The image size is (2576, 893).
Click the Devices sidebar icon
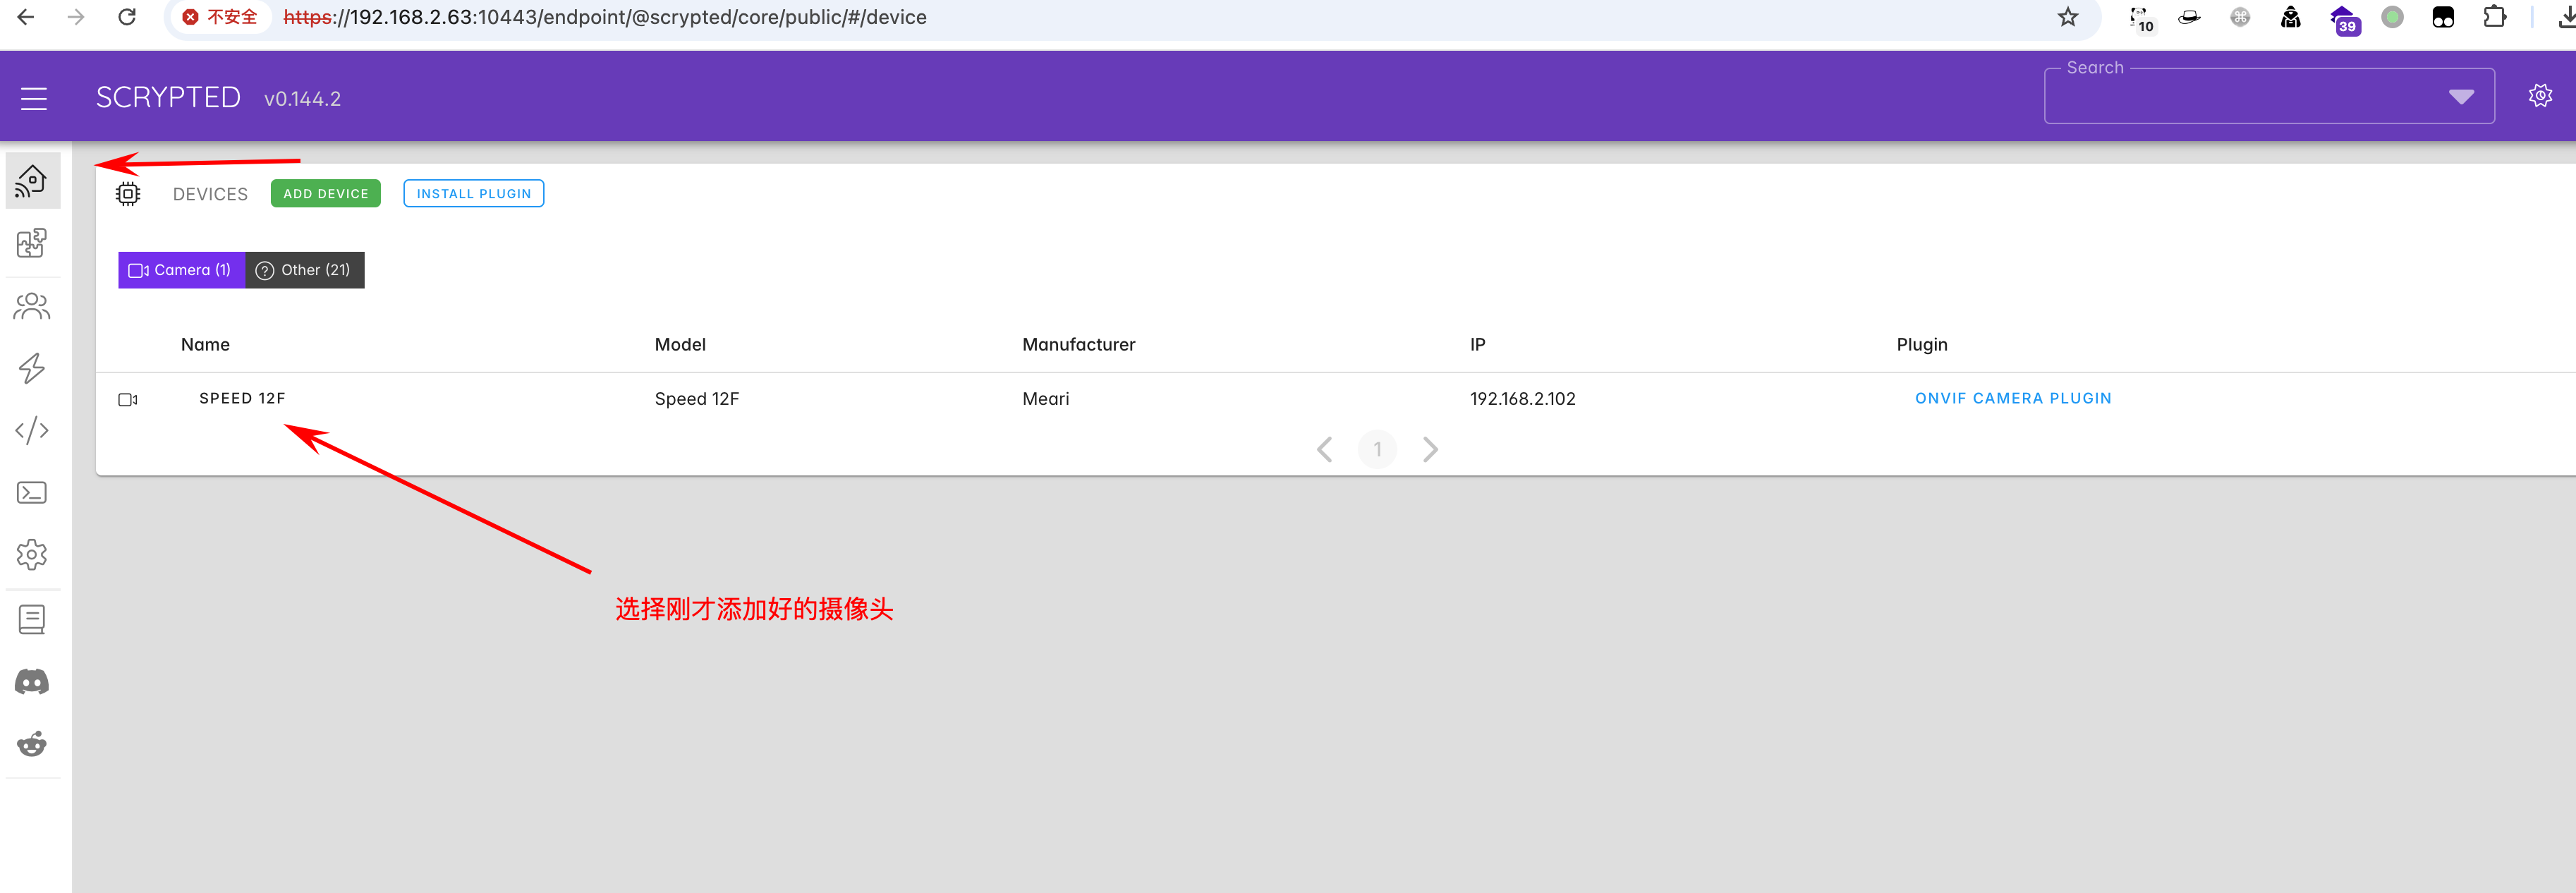coord(32,181)
